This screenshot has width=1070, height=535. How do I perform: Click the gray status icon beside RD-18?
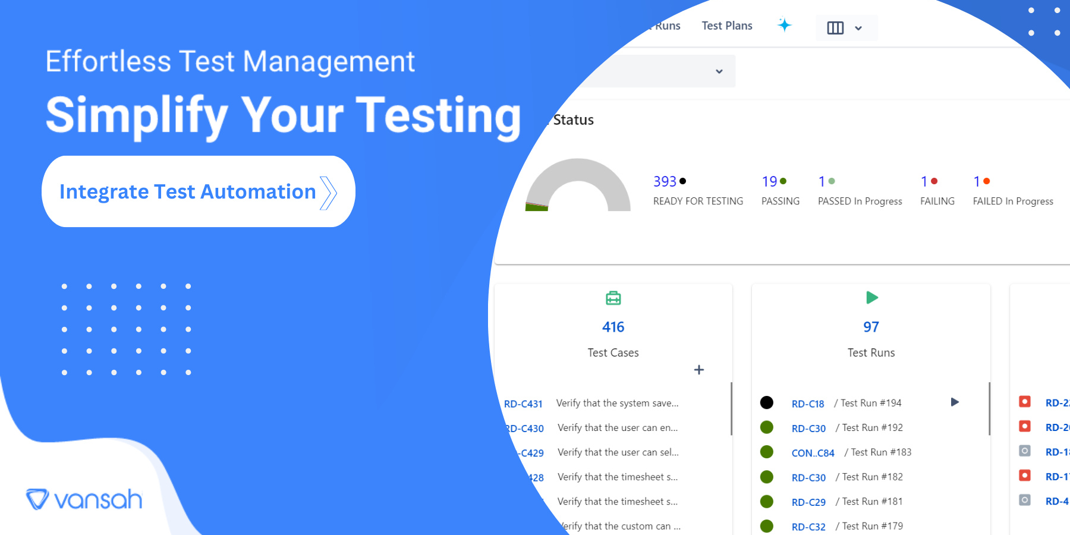(x=1024, y=451)
